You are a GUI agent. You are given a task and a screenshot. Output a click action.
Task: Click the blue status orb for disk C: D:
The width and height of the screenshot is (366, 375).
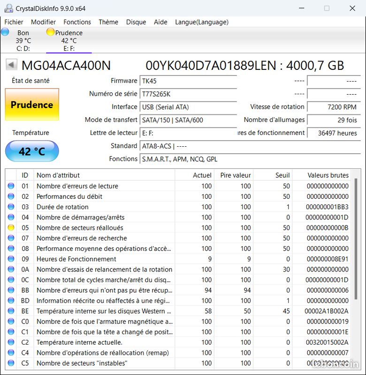pos(5,32)
